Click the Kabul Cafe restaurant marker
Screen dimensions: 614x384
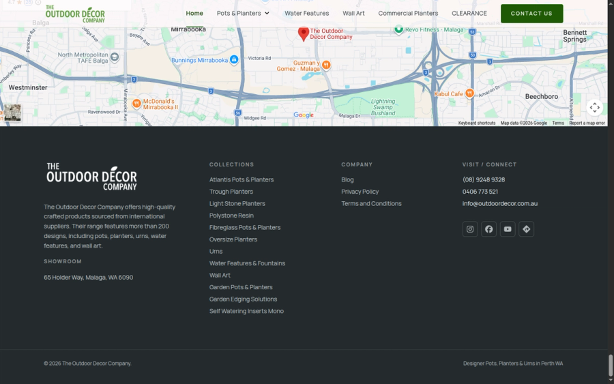tap(469, 93)
